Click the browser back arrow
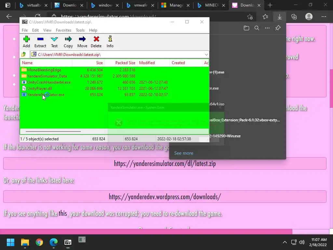 [9, 17]
